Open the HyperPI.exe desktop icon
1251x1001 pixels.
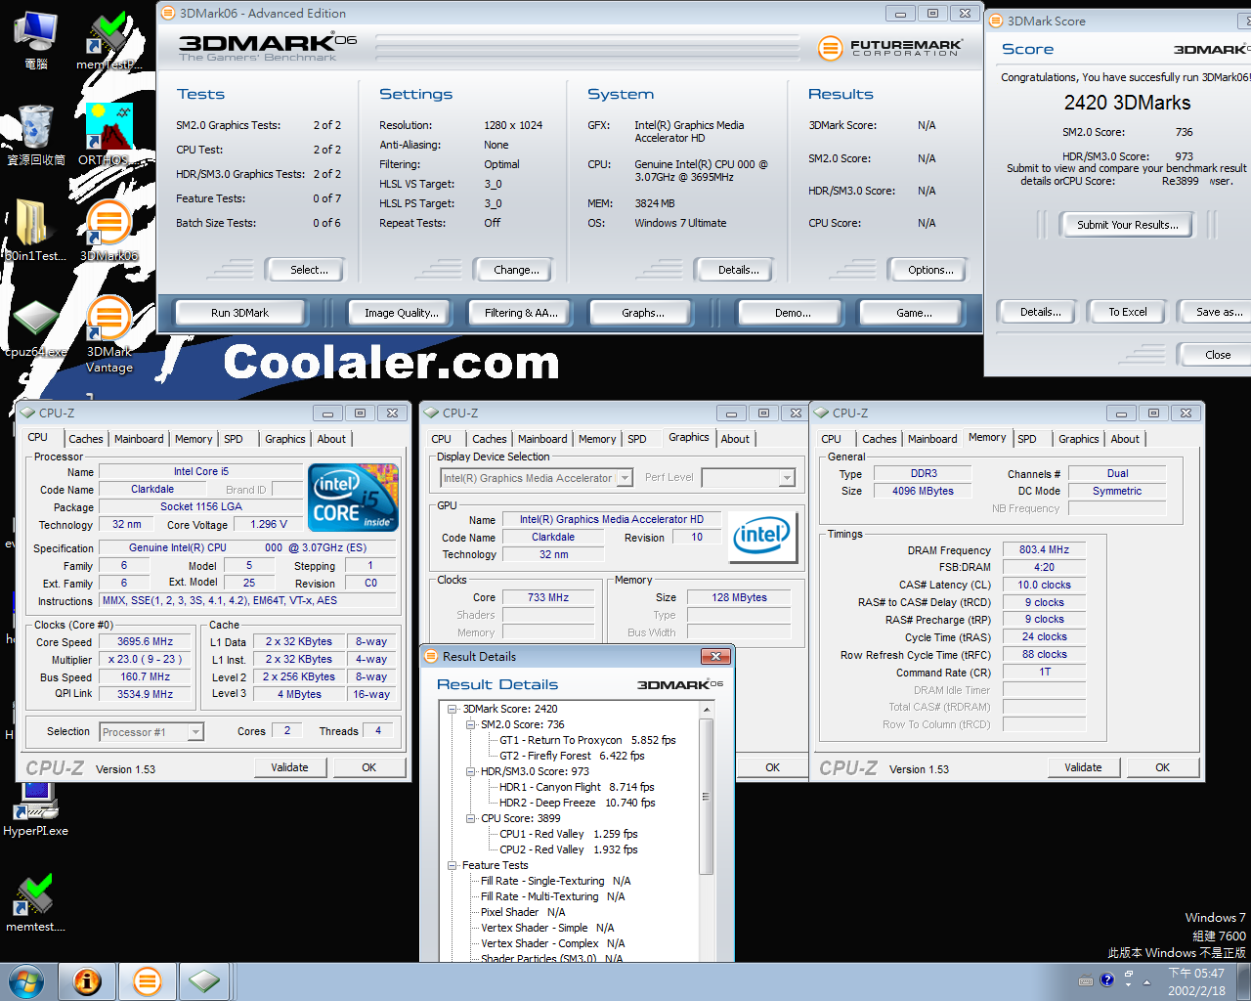35,809
